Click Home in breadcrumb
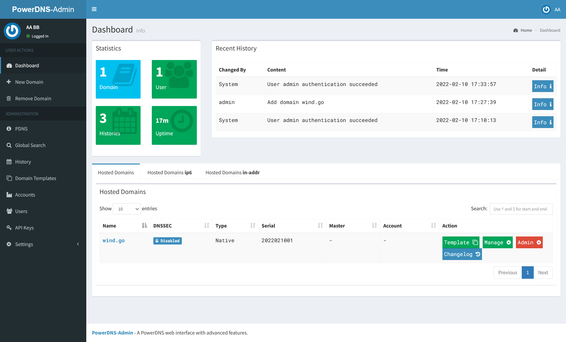This screenshot has width=566, height=342. pyautogui.click(x=526, y=30)
